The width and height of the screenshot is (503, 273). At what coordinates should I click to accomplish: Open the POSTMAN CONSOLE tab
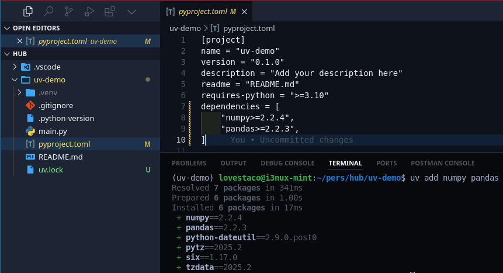coord(443,163)
